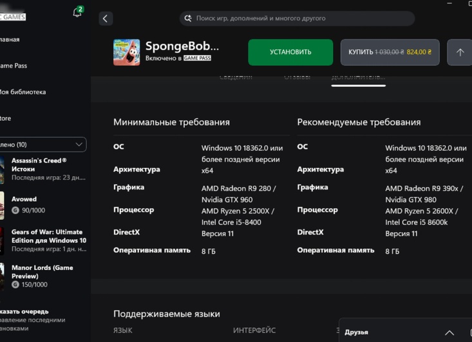The image size is (472, 342).
Task: Click the Поддерживаемые языки heading
Action: 167,314
